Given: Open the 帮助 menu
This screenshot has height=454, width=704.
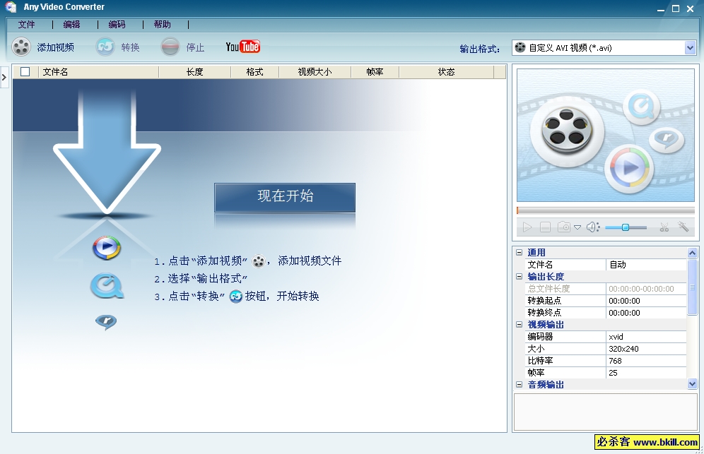Looking at the screenshot, I should pos(162,25).
